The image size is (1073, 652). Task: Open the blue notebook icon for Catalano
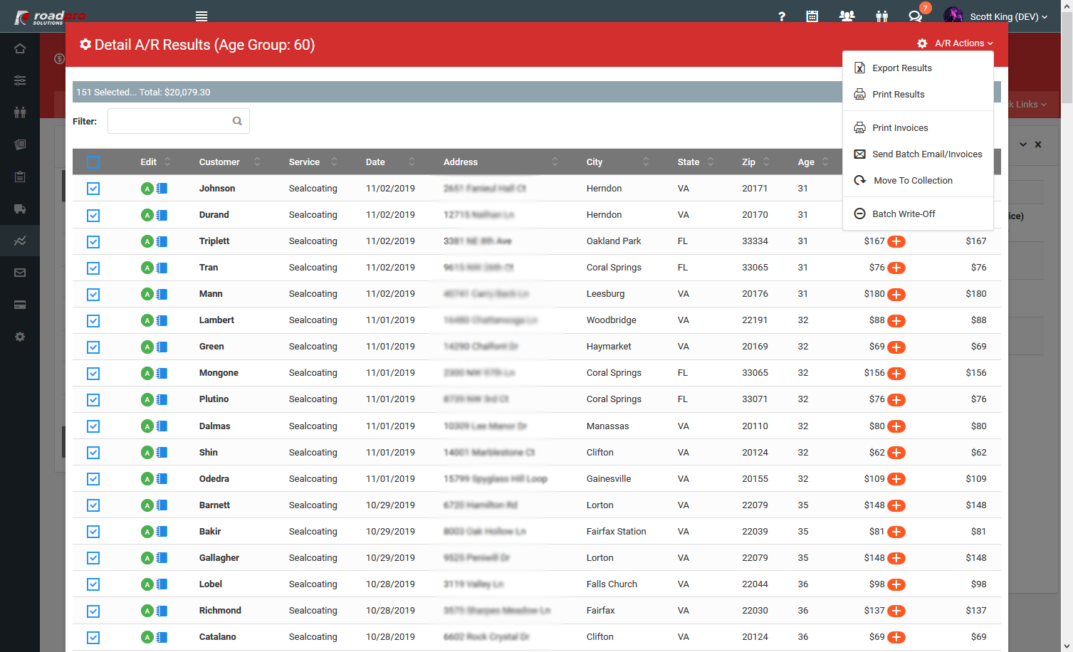(x=162, y=637)
